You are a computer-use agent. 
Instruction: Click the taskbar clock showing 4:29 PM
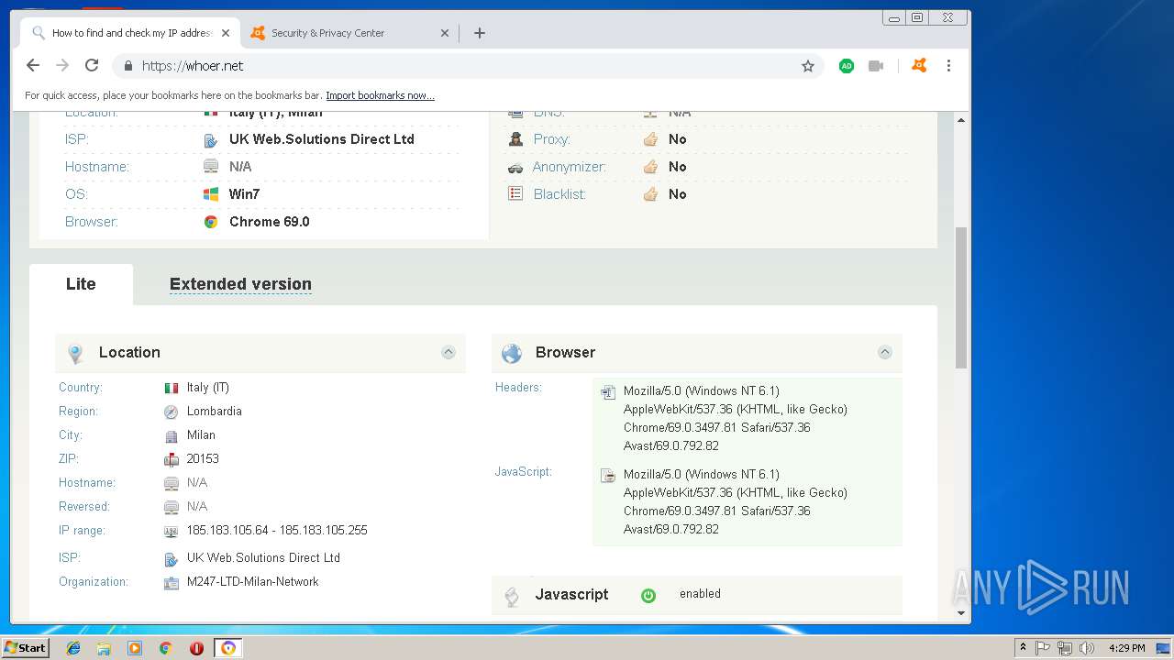tap(1126, 648)
